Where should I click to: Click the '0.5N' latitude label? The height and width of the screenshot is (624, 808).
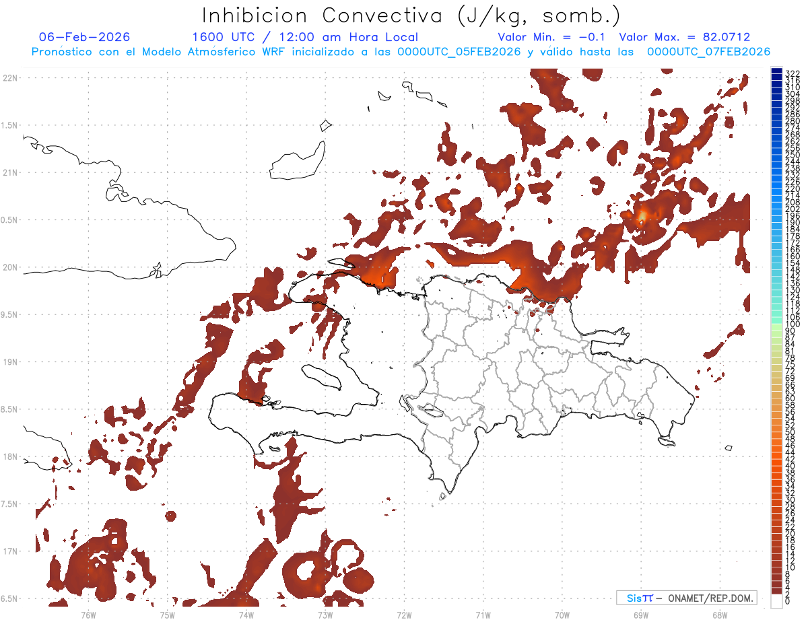coord(10,219)
